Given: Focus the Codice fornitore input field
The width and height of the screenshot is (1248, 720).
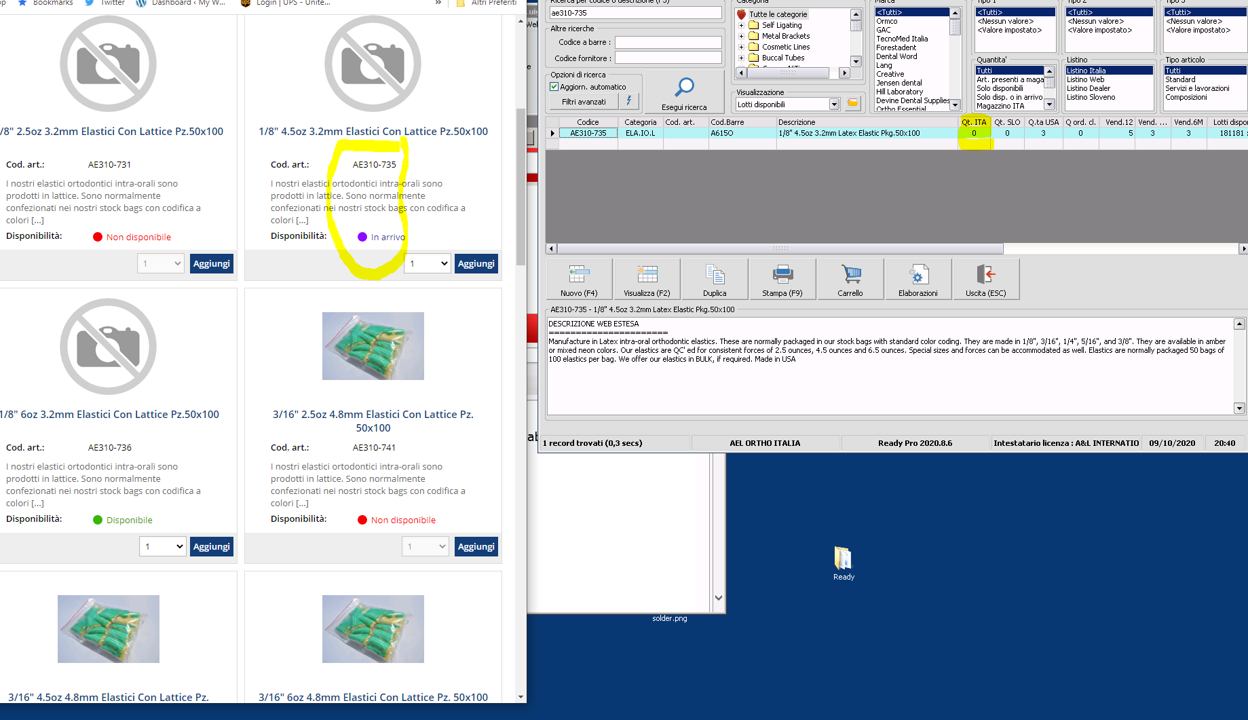Looking at the screenshot, I should tap(668, 58).
